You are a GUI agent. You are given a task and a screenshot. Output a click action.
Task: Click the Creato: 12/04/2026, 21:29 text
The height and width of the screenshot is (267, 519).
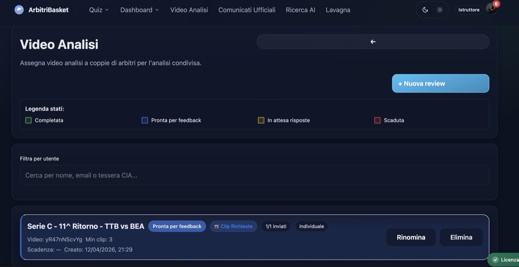point(98,250)
